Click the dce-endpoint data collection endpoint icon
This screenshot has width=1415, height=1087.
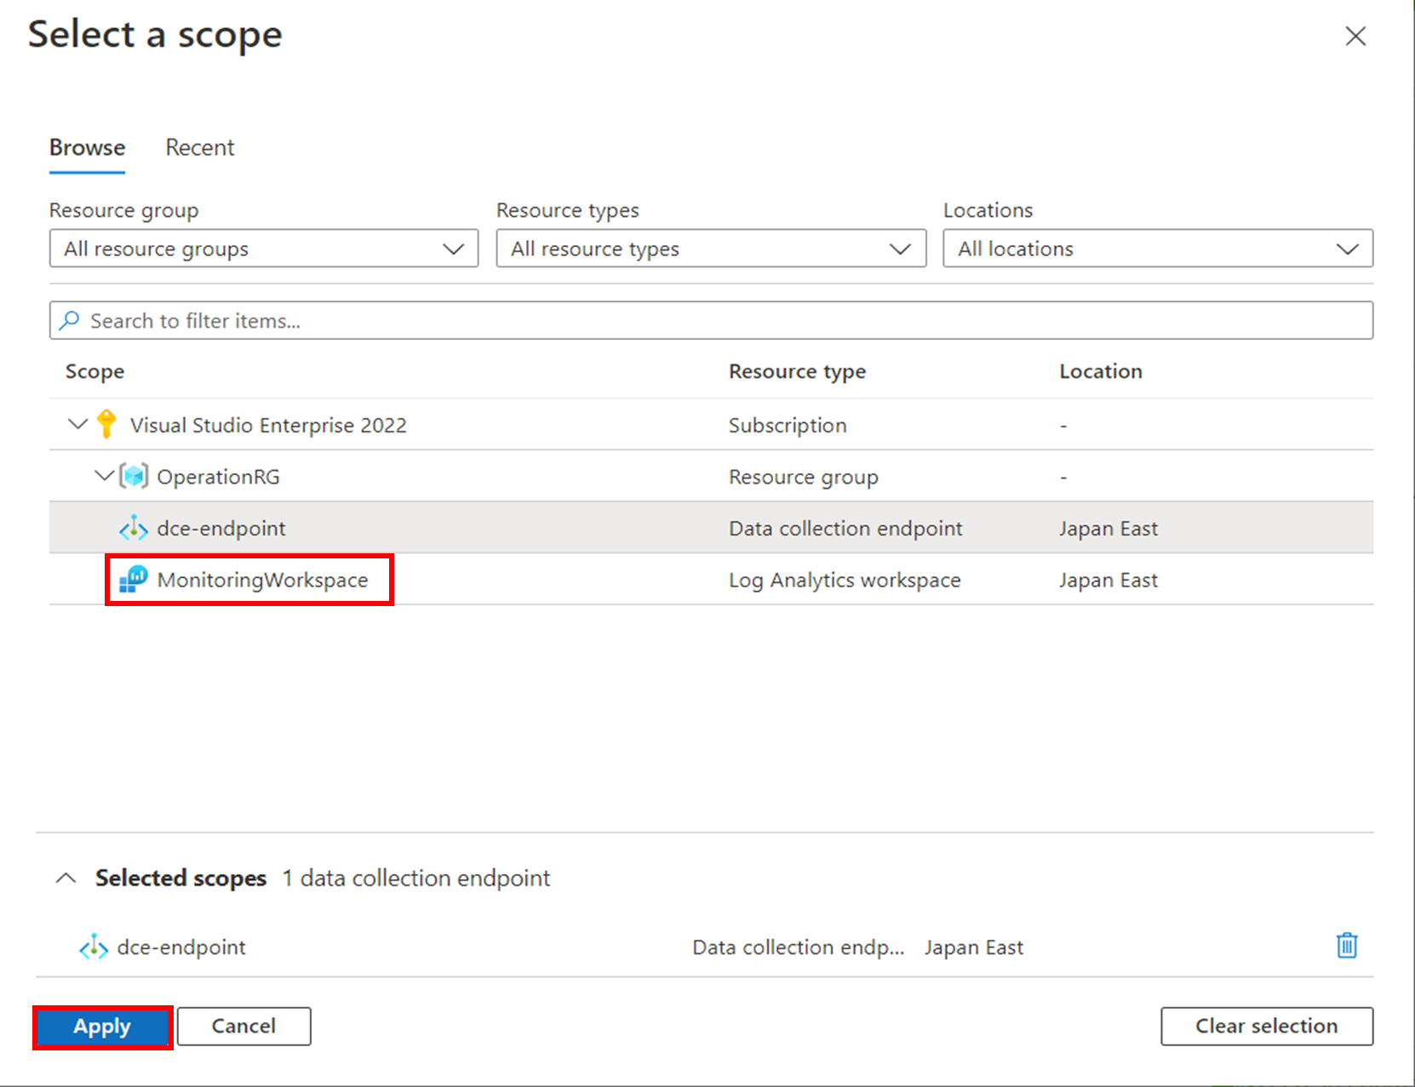(x=133, y=528)
